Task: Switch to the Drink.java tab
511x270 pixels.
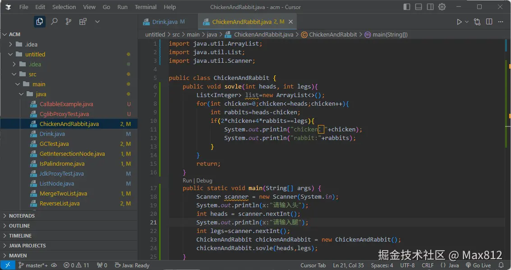Action: (165, 22)
